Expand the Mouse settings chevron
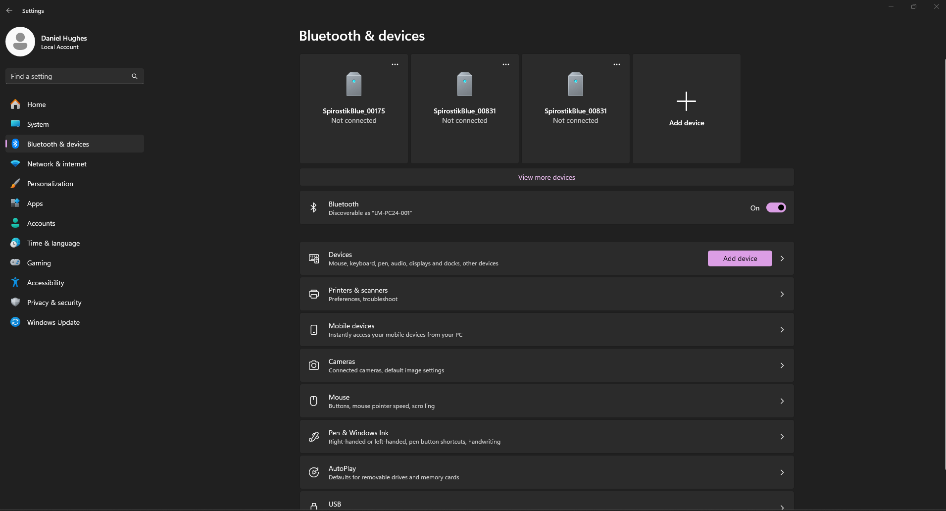 tap(782, 401)
